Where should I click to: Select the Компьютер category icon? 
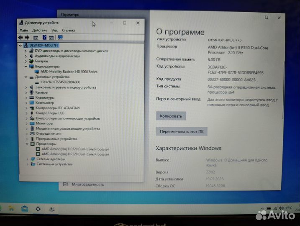click(x=32, y=103)
